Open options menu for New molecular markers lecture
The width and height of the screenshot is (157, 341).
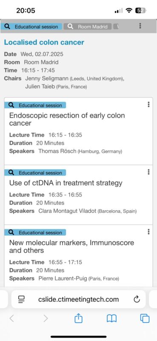click(x=148, y=231)
